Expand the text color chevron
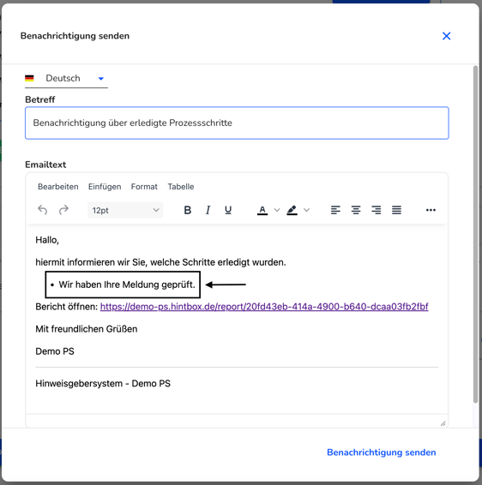 pos(277,210)
